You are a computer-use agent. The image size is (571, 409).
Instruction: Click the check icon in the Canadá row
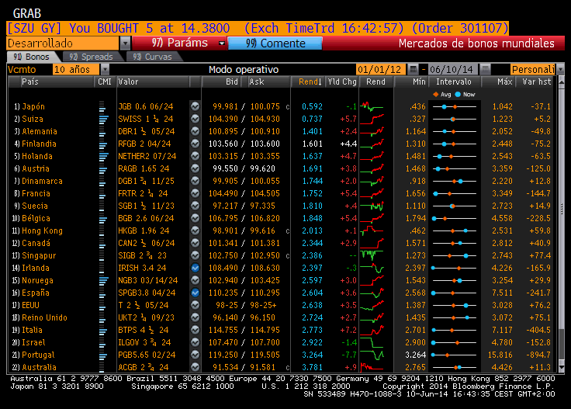pyautogui.click(x=196, y=243)
